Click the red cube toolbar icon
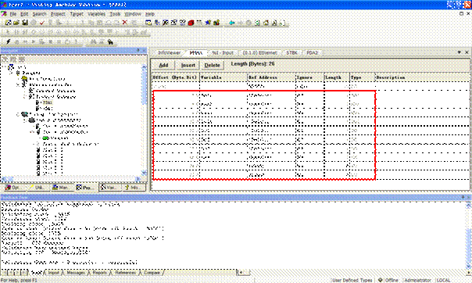Viewport: 472px width, 283px height. click(191, 23)
